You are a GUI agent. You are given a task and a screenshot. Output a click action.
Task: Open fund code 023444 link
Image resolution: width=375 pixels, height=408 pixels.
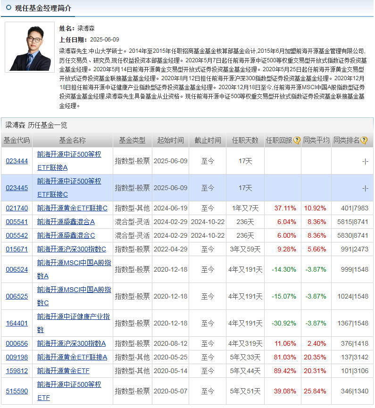point(17,161)
